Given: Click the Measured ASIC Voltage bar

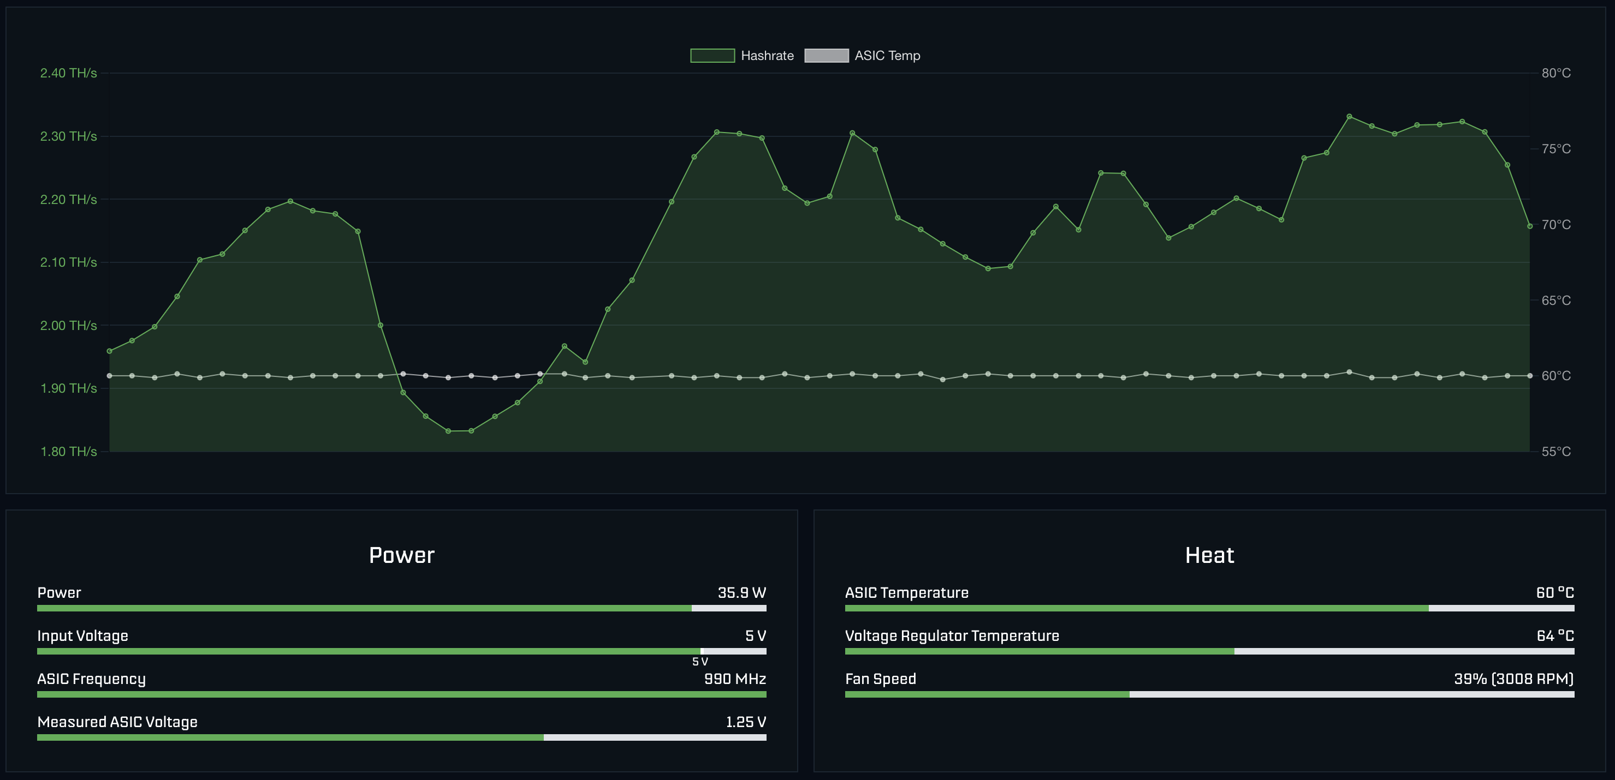Looking at the screenshot, I should pos(401,737).
